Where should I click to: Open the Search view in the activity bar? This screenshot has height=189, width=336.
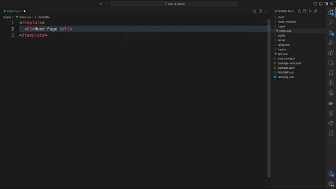tap(331, 22)
